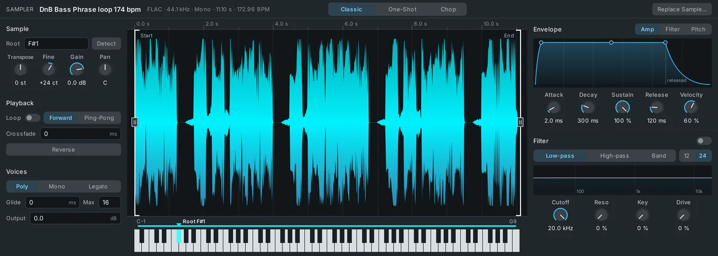Click the 20.0 kHz cutoff value
This screenshot has width=718, height=256.
pyautogui.click(x=561, y=228)
